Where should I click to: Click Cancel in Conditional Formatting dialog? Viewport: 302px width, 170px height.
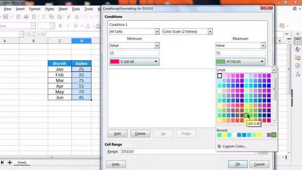tap(259, 164)
